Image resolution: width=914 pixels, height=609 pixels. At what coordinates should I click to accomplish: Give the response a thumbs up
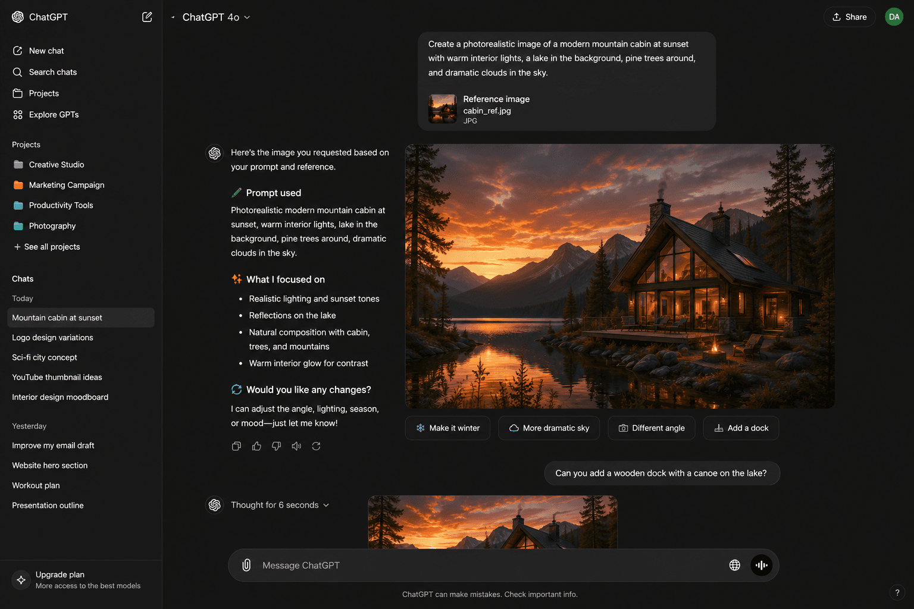(x=256, y=446)
